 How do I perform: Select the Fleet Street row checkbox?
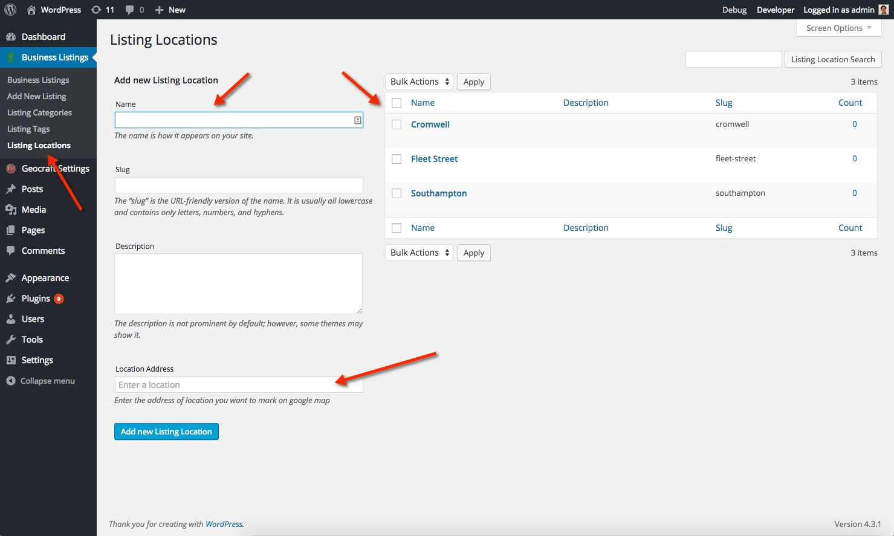397,159
